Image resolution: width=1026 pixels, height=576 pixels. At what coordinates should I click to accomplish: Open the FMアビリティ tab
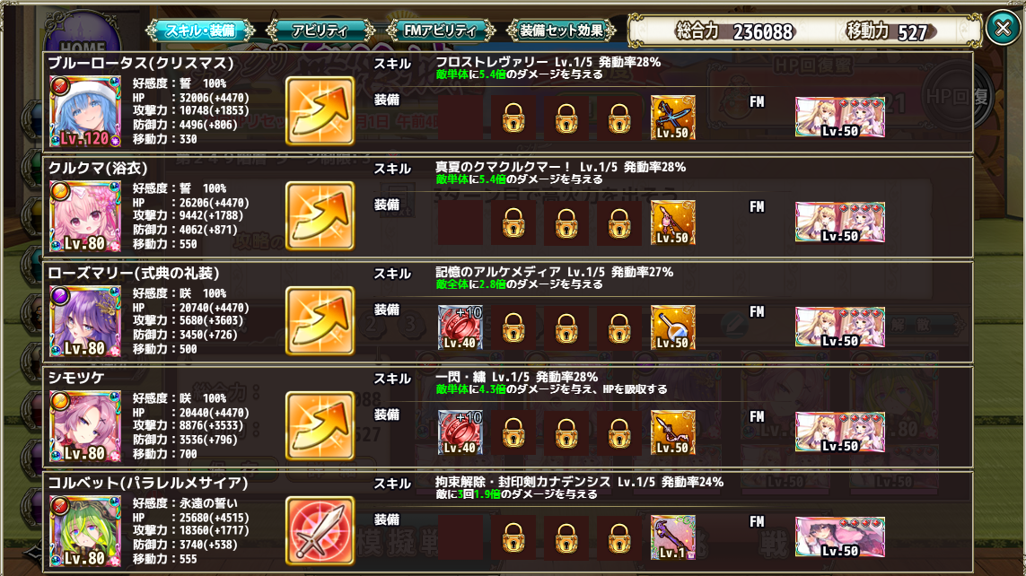[x=440, y=31]
